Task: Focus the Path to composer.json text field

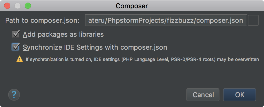Action: pyautogui.click(x=166, y=20)
